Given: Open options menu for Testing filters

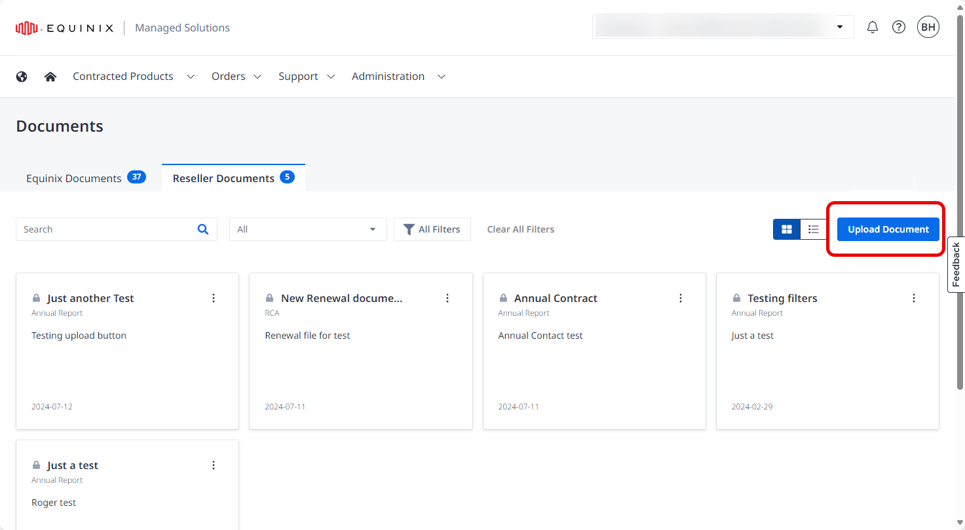Looking at the screenshot, I should pyautogui.click(x=914, y=298).
